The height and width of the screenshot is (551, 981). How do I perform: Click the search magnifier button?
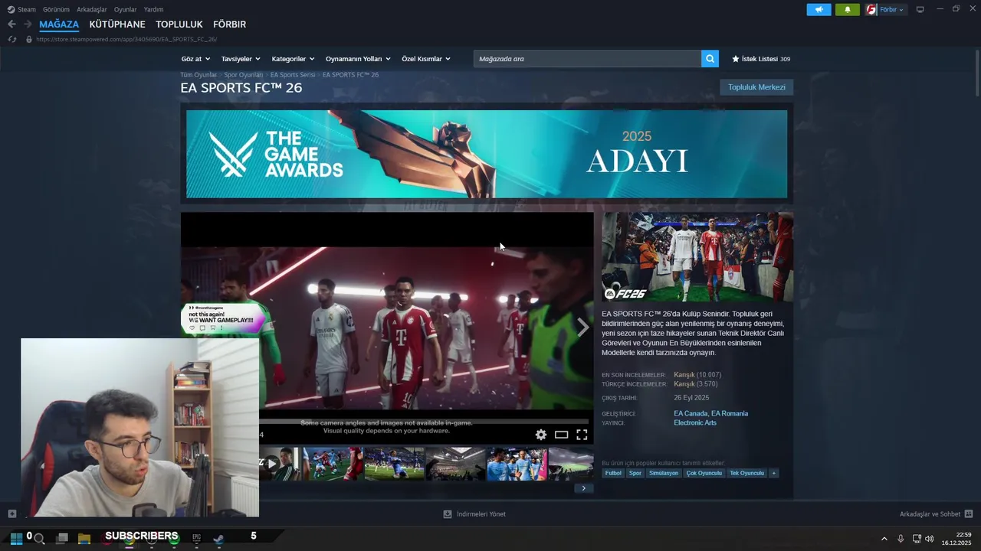point(710,59)
